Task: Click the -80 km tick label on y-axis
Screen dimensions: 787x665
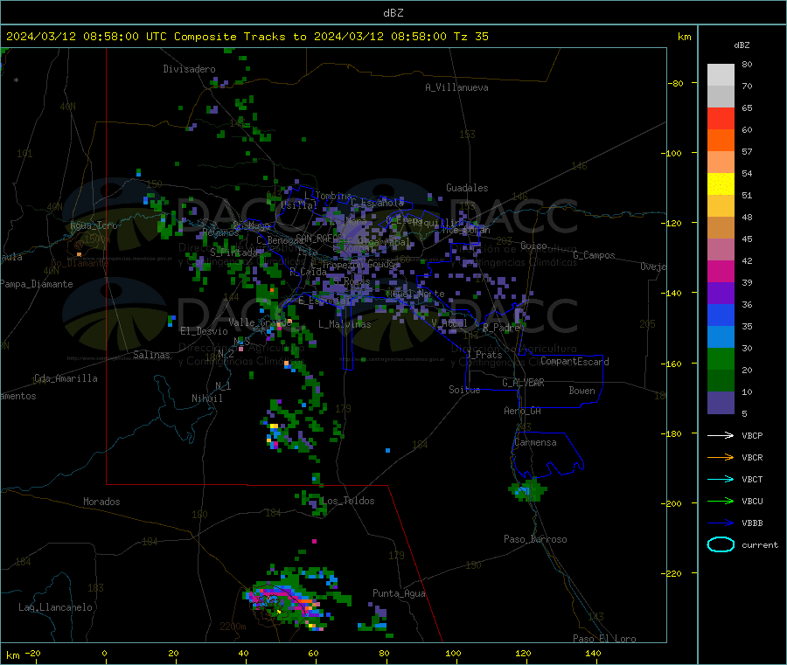Action: click(x=676, y=83)
